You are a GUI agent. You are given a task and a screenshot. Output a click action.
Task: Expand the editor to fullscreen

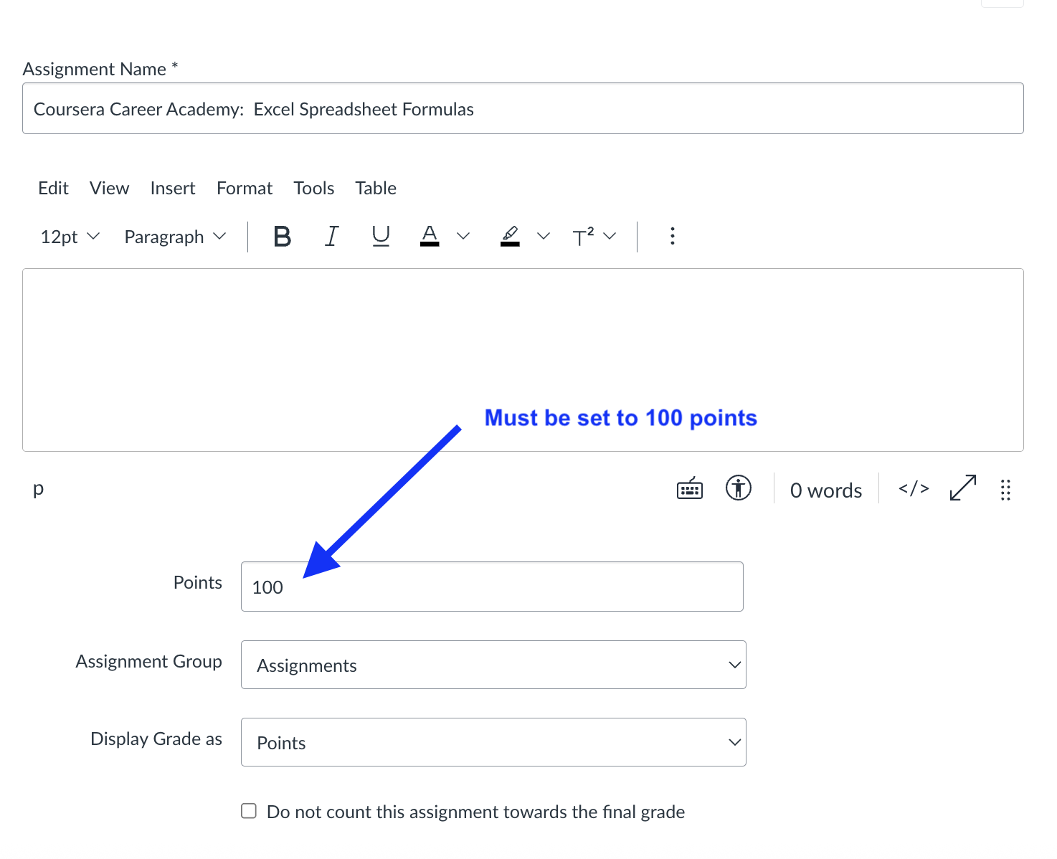(x=962, y=488)
